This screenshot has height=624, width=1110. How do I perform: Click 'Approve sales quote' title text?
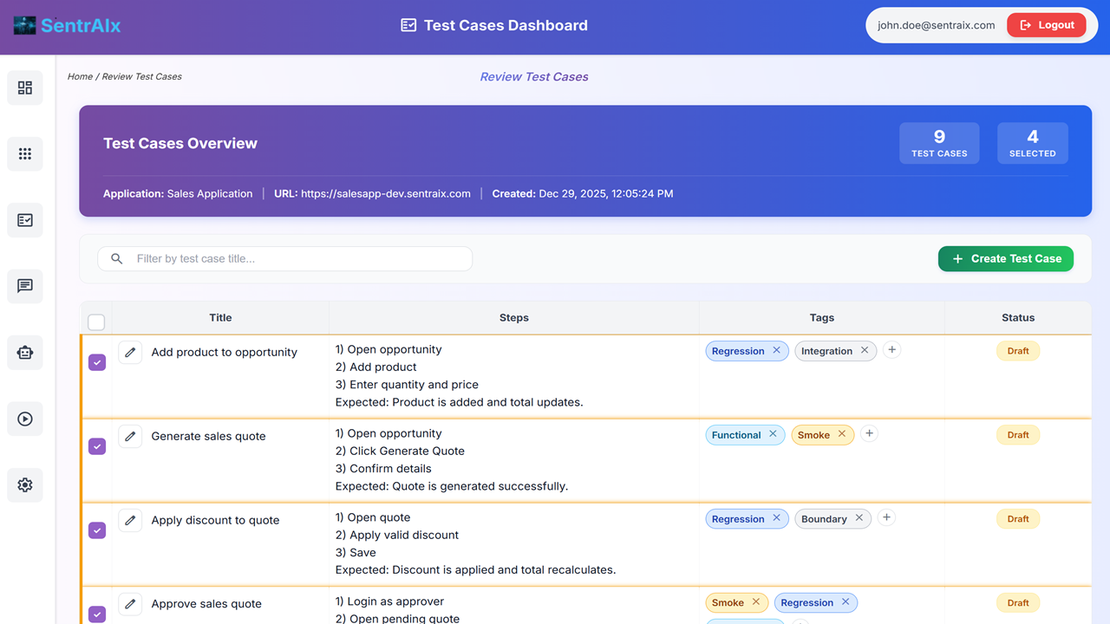coord(206,604)
